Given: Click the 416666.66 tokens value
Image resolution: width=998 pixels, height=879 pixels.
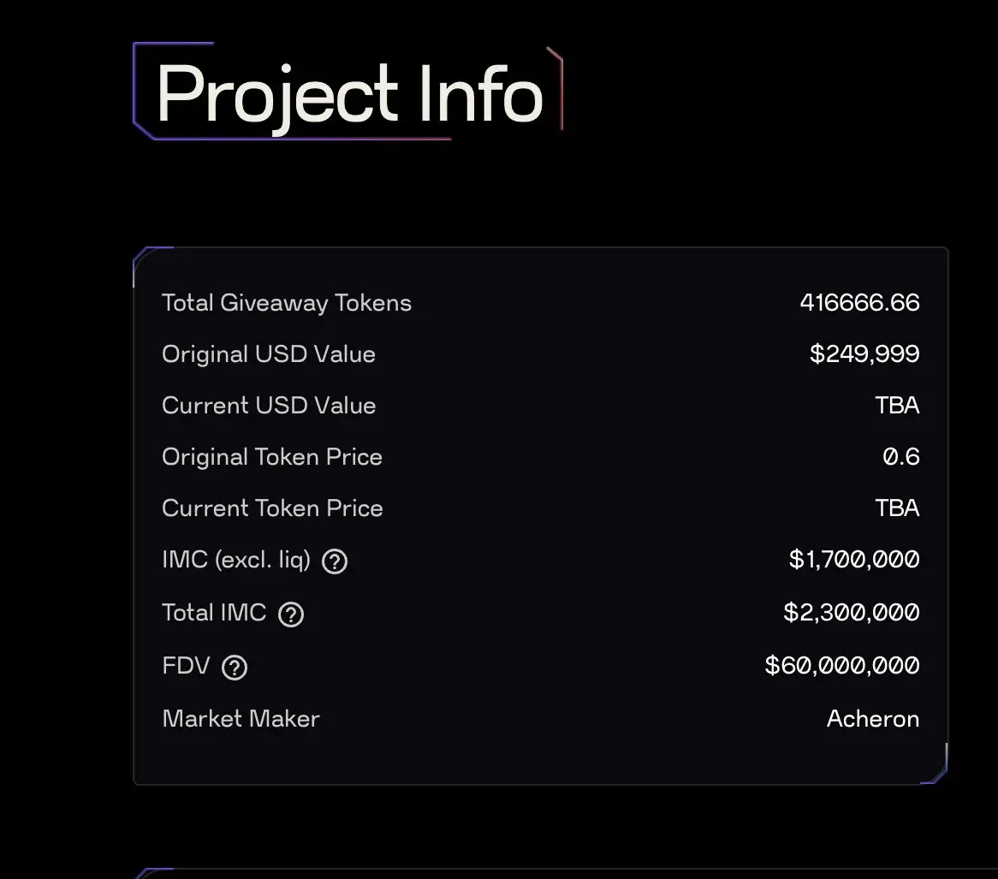Looking at the screenshot, I should pos(859,303).
